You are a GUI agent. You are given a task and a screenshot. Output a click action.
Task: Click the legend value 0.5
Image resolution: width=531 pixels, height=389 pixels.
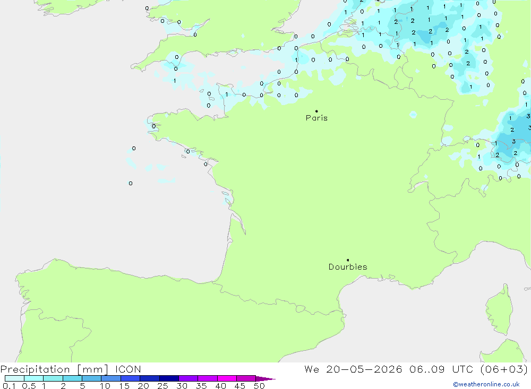[29, 386]
